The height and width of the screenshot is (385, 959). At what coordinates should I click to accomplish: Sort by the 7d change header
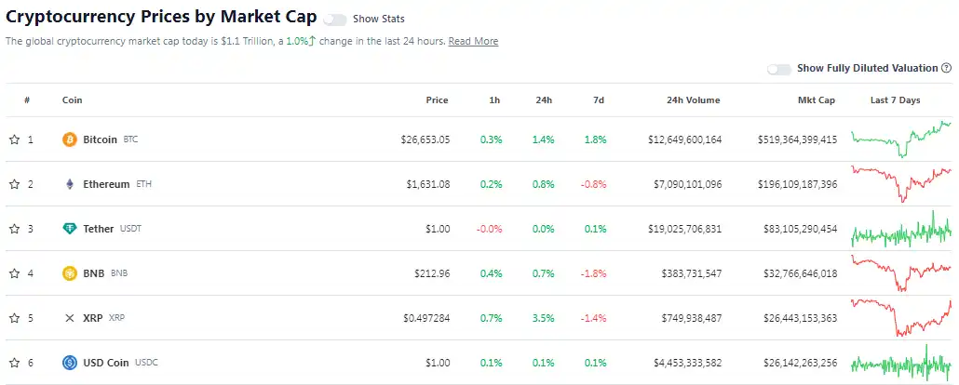tap(600, 100)
